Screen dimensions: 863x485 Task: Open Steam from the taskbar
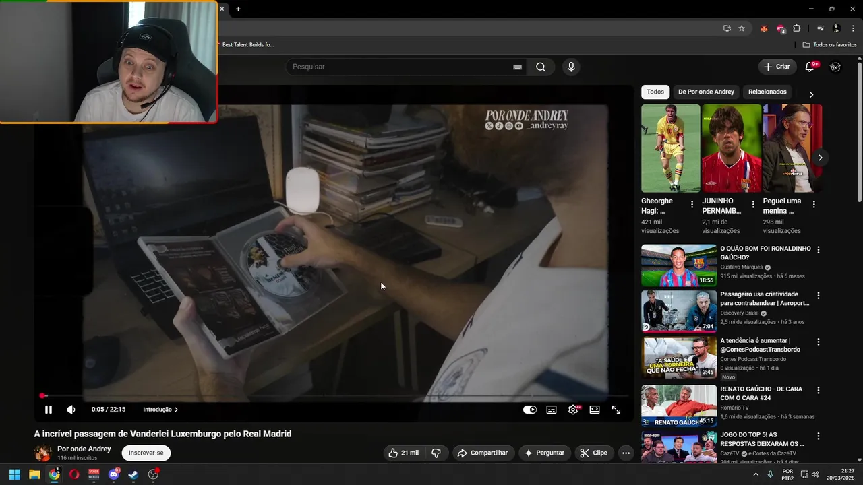coord(133,474)
